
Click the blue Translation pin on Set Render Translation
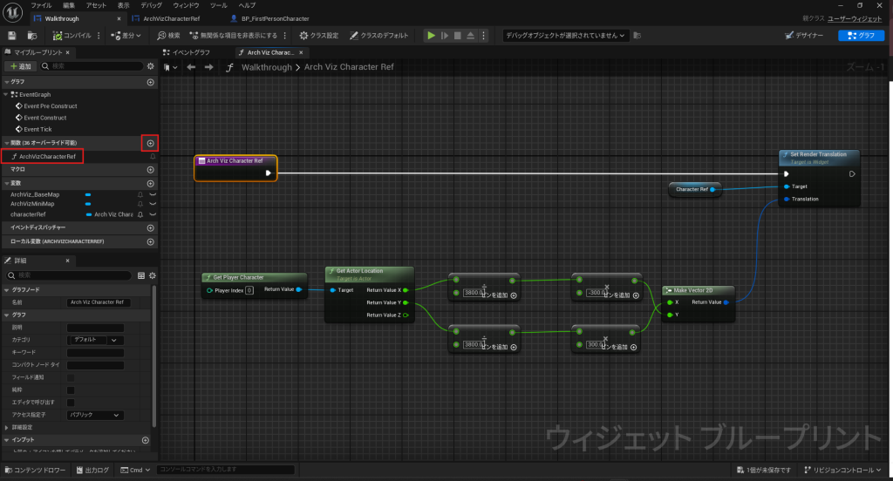point(786,199)
